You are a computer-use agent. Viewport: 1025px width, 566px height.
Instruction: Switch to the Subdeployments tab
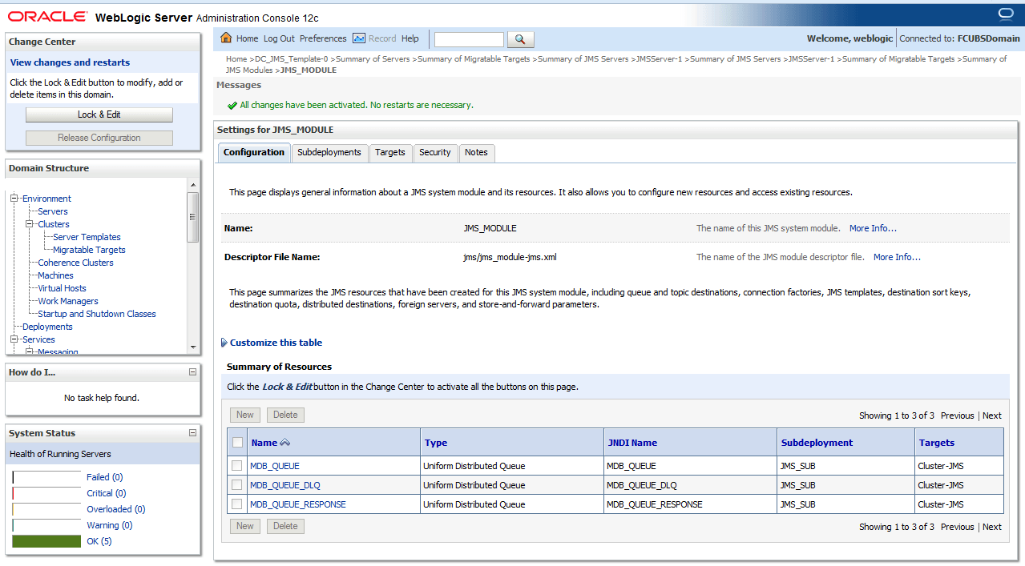click(x=329, y=152)
